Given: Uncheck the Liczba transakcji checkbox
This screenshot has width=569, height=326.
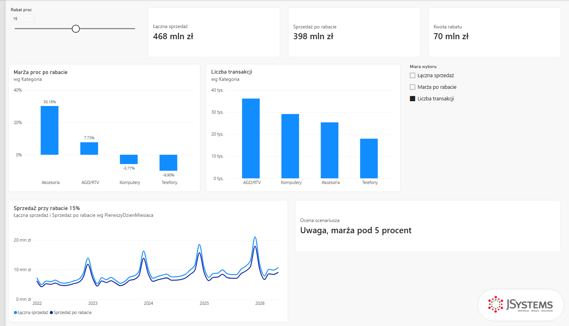Looking at the screenshot, I should point(412,99).
